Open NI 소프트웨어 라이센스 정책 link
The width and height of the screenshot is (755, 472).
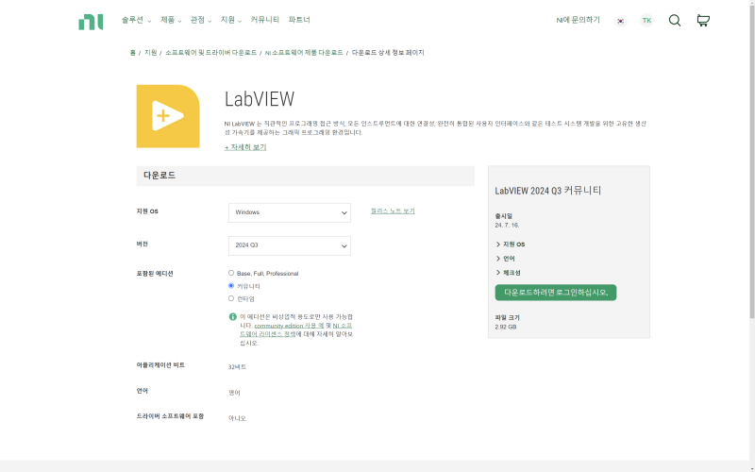(x=296, y=329)
